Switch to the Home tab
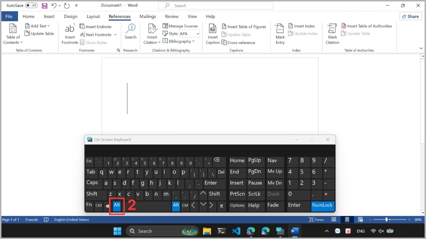The width and height of the screenshot is (426, 239). coord(28,16)
